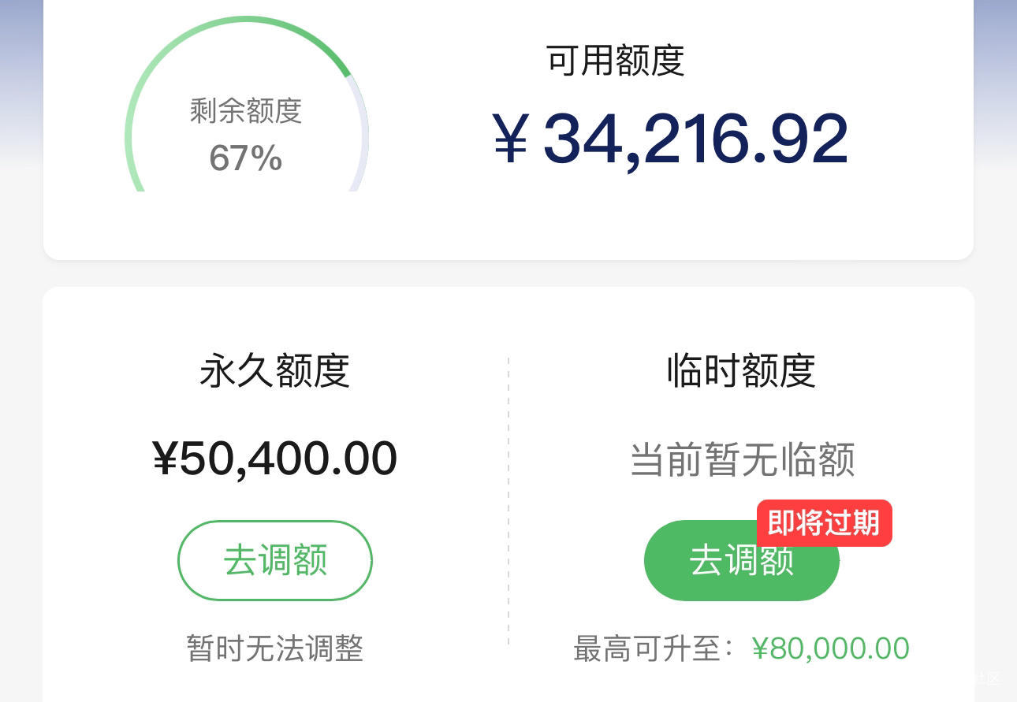Click the ¥50,400.00 permanent limit amount
Viewport: 1017px width, 702px height.
click(275, 459)
